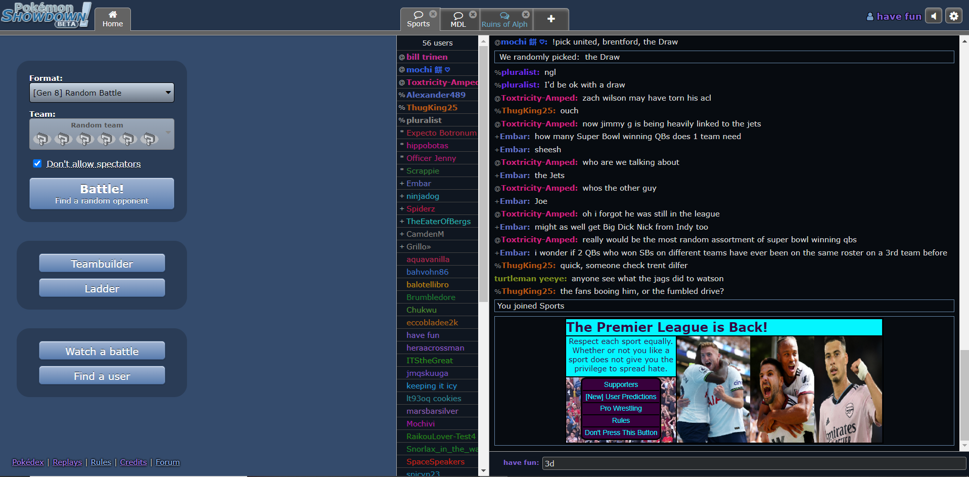Click the user list scrollbar down arrow
The image size is (969, 477).
tap(483, 471)
